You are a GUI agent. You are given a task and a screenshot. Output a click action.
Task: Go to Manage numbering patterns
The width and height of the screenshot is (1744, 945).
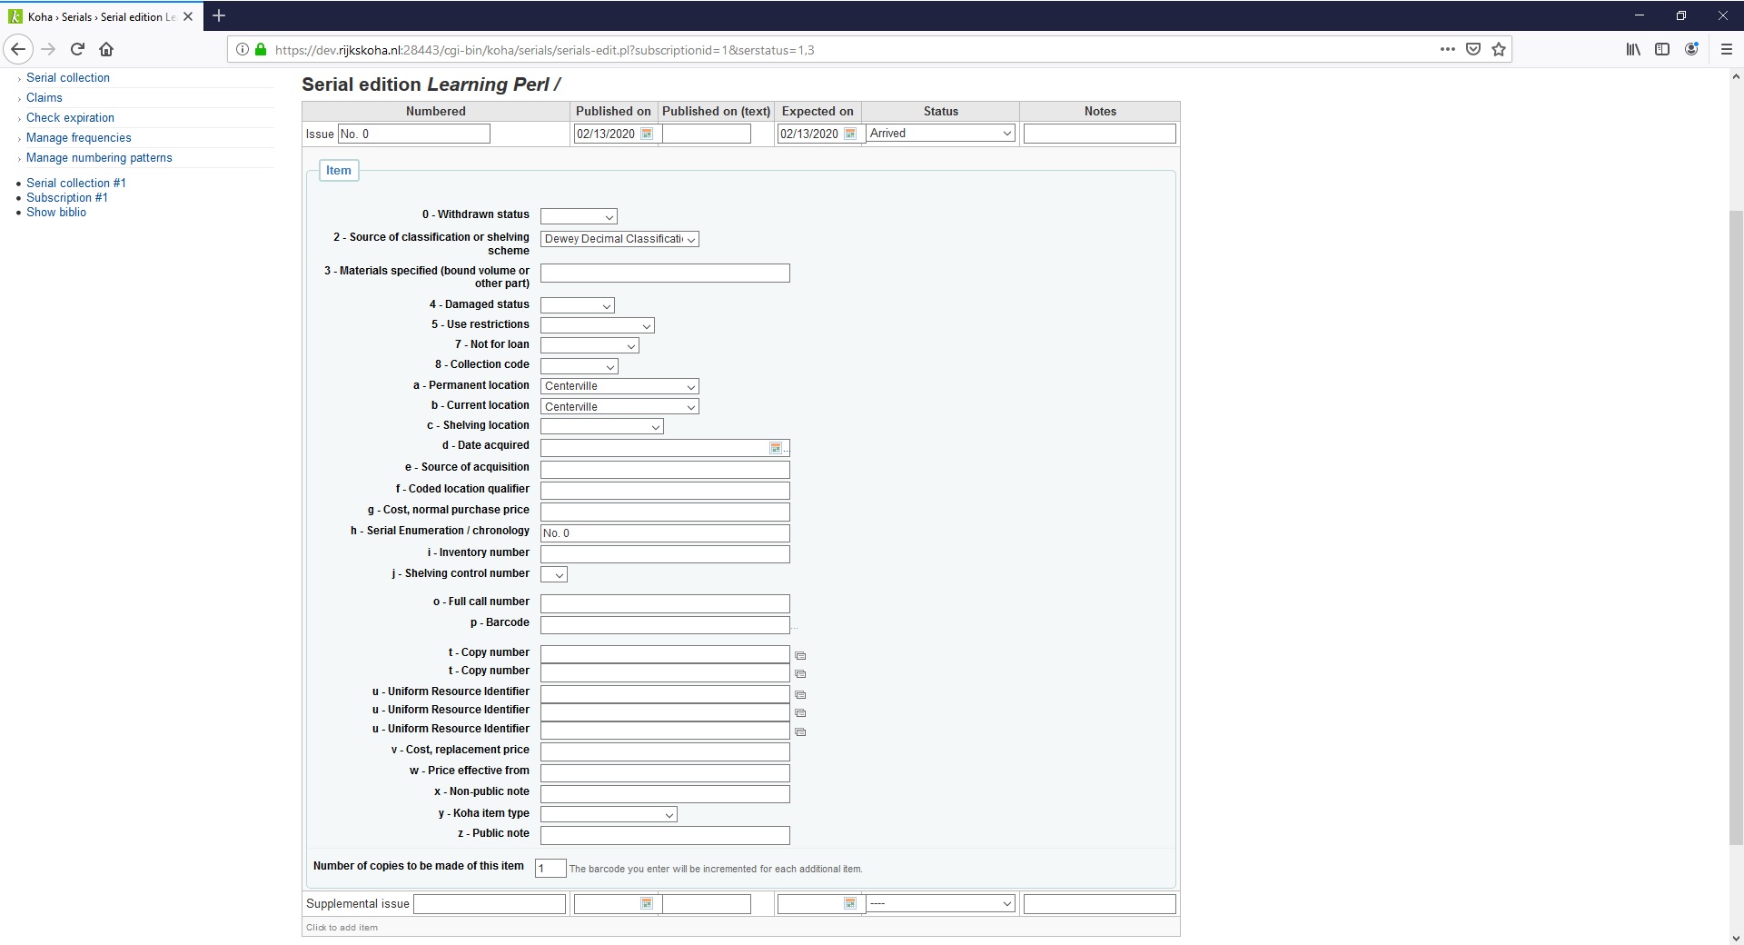[x=99, y=157]
